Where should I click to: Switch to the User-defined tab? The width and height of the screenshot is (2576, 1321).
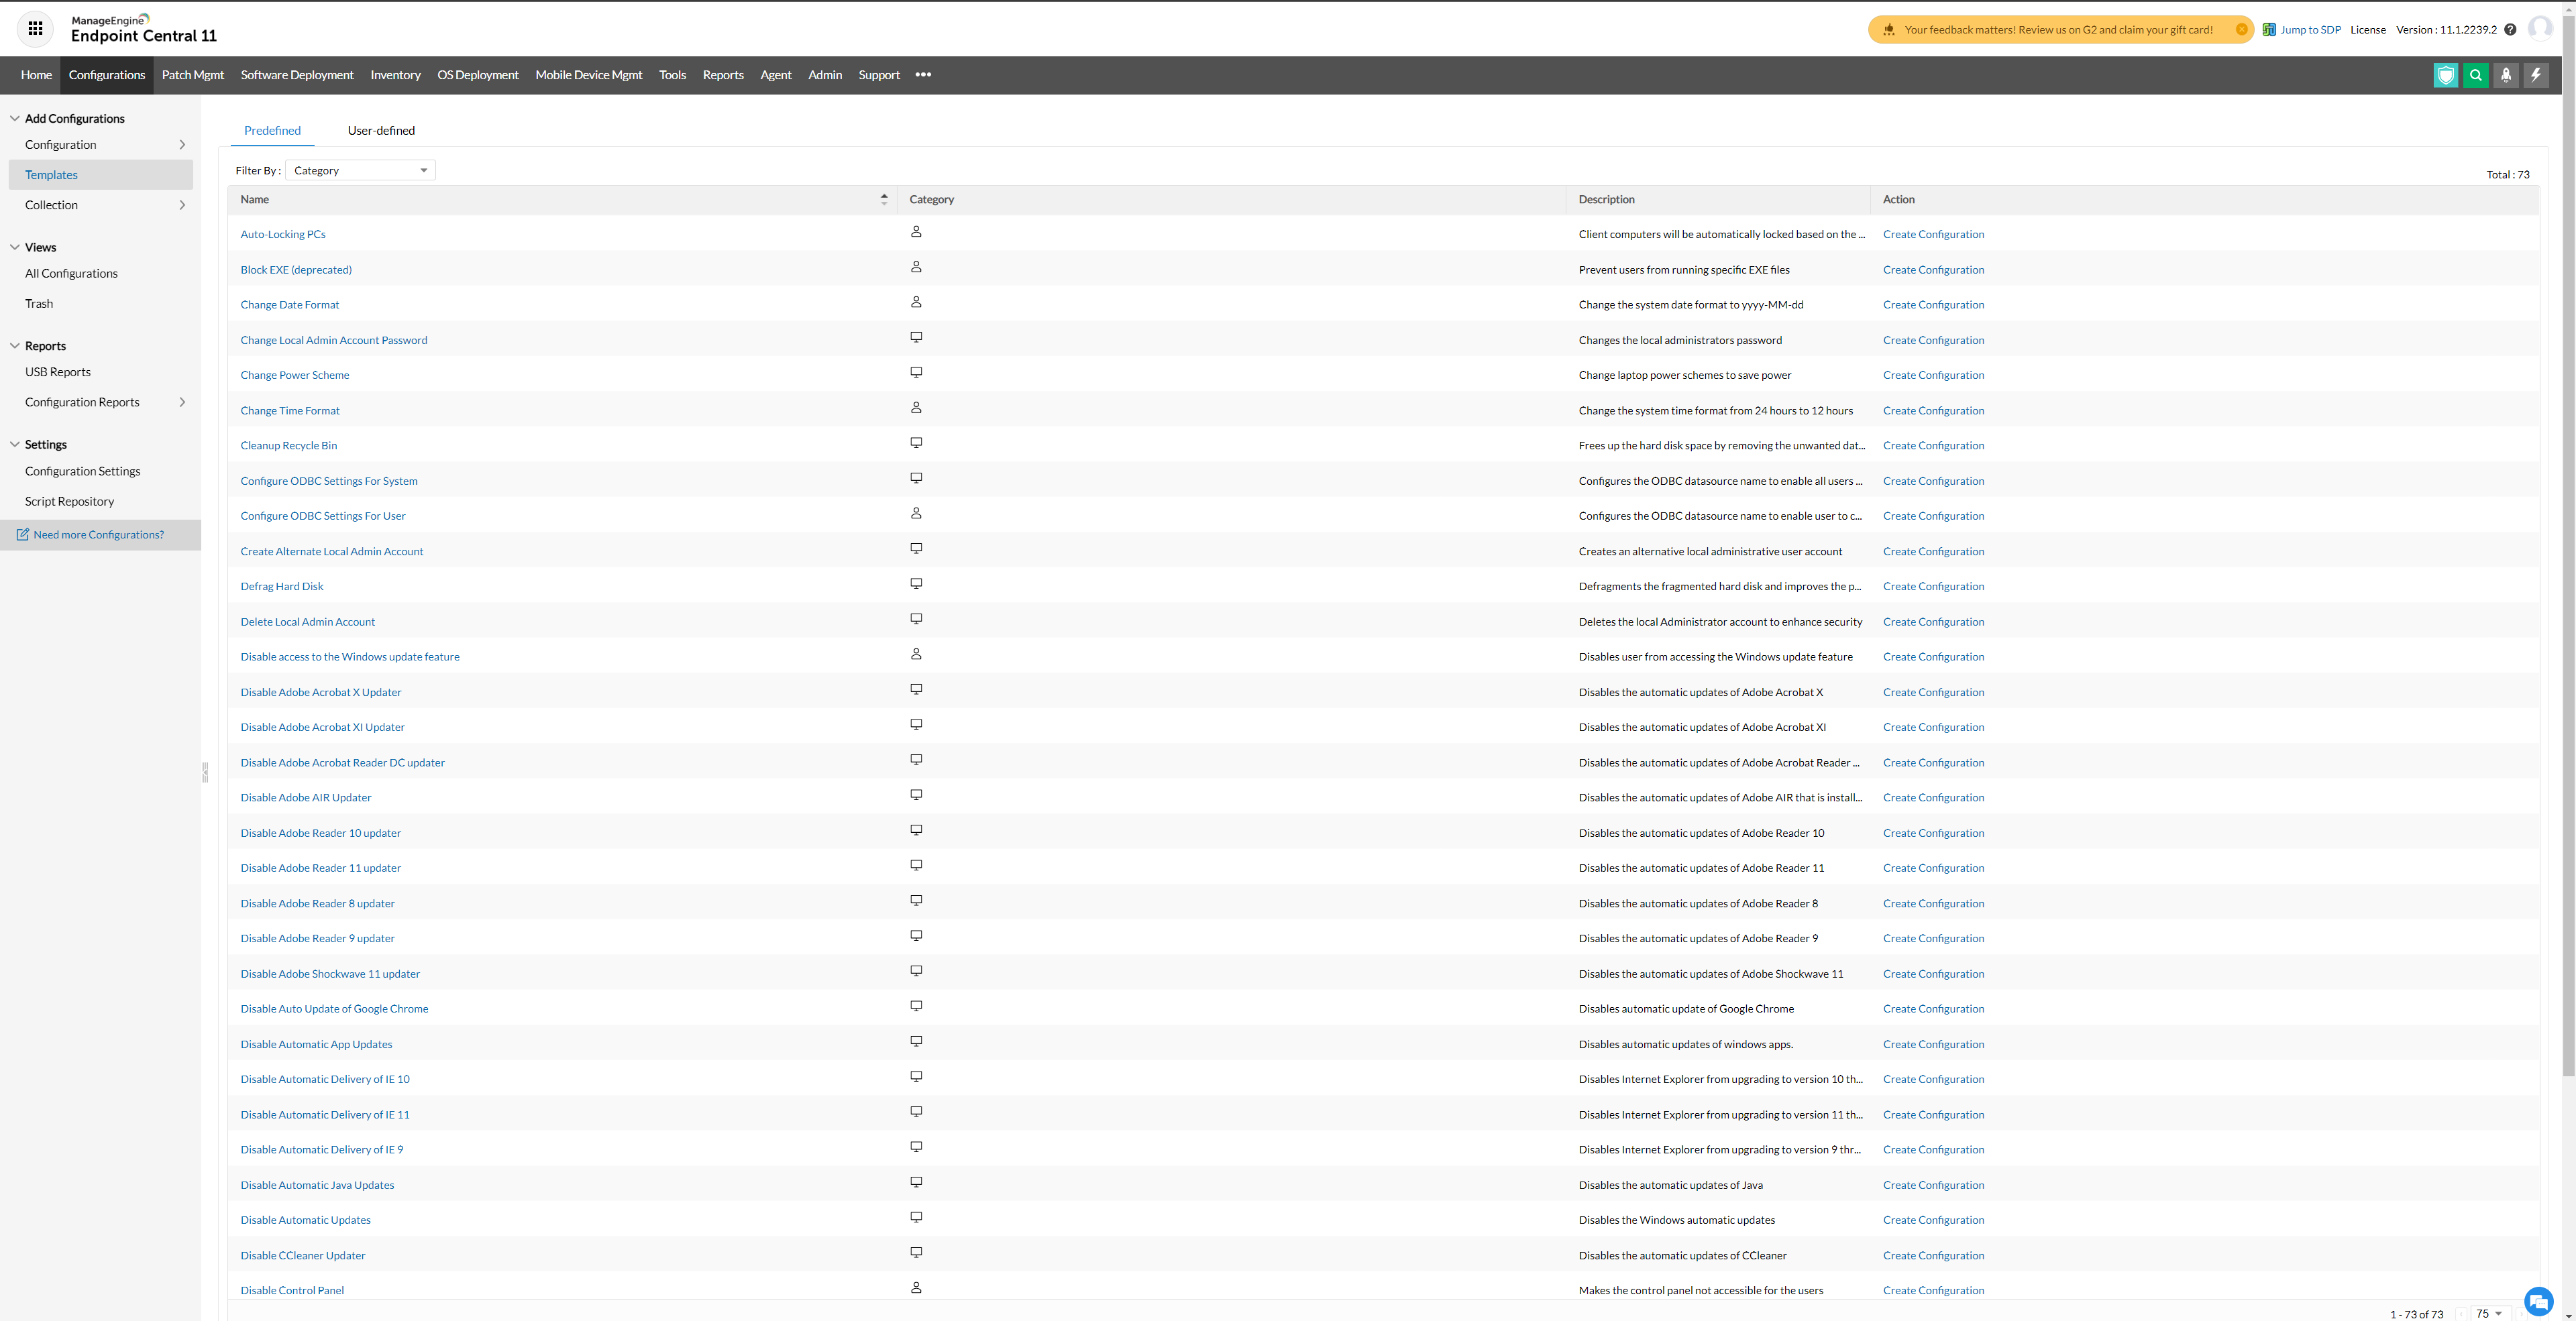click(x=381, y=131)
